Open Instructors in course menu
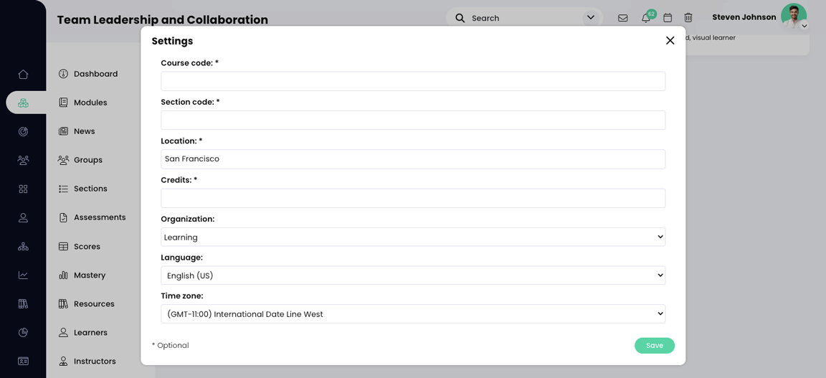This screenshot has width=826, height=378. tap(87, 361)
